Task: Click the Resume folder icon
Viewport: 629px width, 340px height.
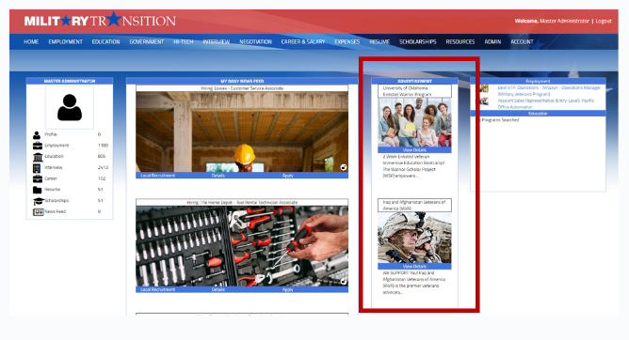Action: coord(38,190)
